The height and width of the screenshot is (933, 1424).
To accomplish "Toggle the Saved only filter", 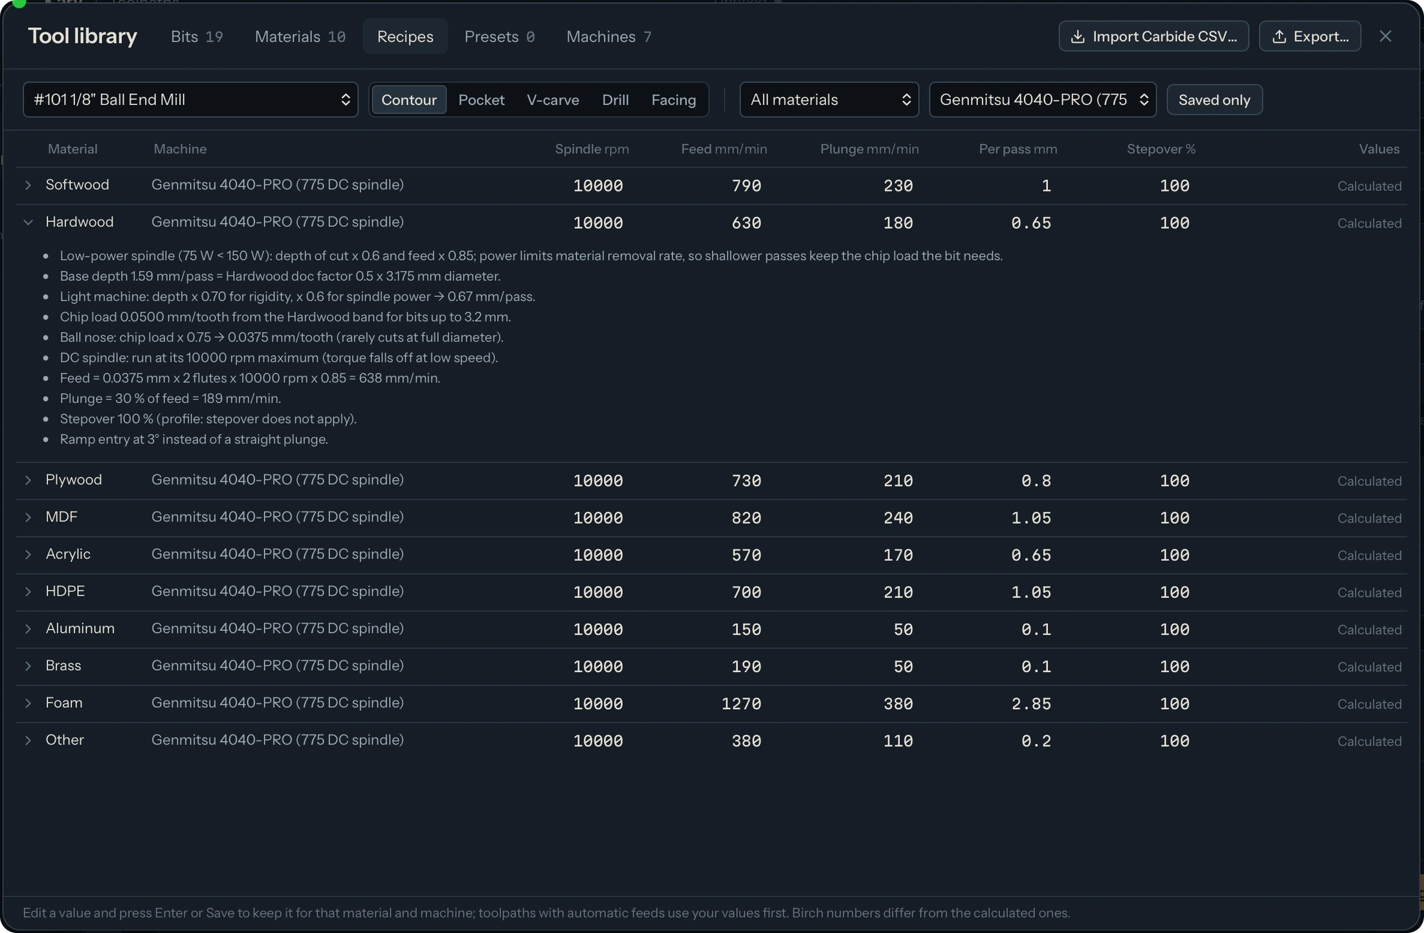I will pos(1214,100).
